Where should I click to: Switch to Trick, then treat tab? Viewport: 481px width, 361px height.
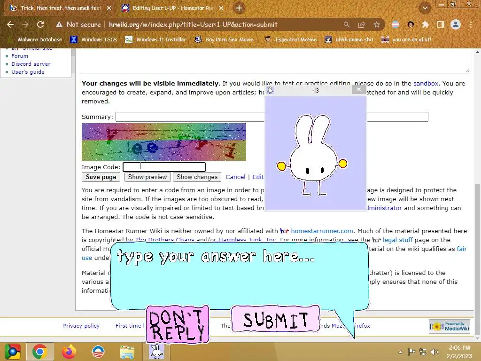point(61,8)
